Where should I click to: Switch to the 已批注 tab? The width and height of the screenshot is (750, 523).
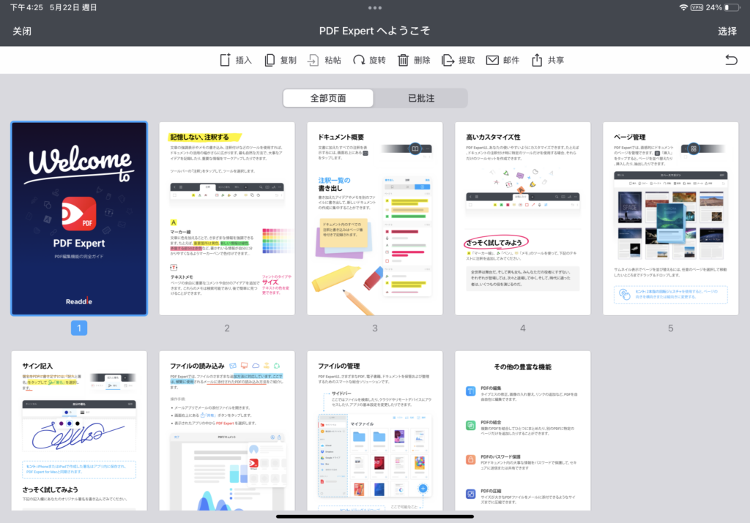[x=421, y=98]
